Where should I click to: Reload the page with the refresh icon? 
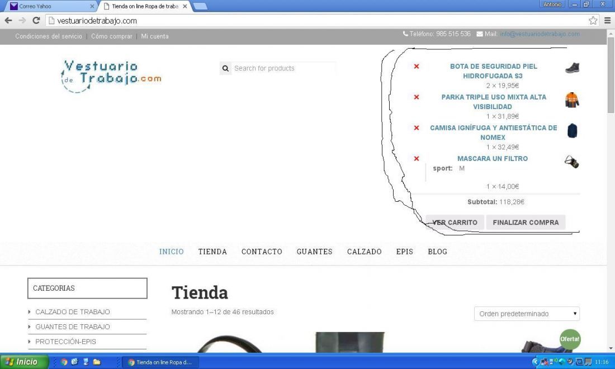(36, 20)
